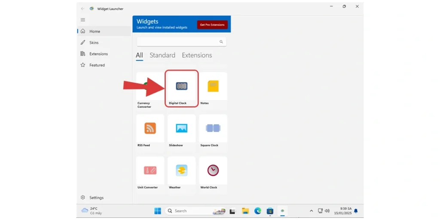Go to Featured in the sidebar

tap(97, 65)
